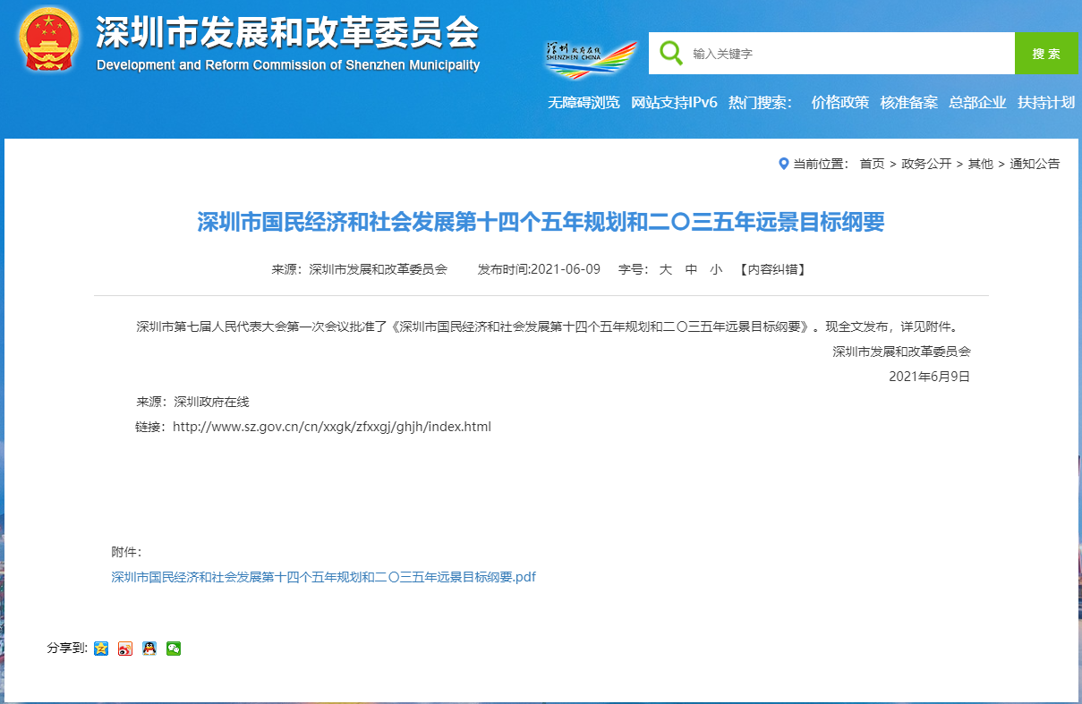Click the blue location pin icon
This screenshot has height=704, width=1082.
click(x=784, y=164)
